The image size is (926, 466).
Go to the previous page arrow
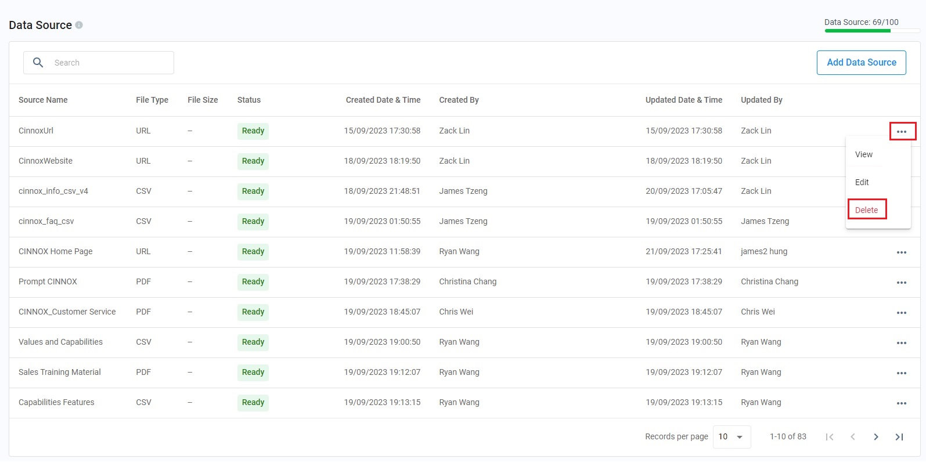(853, 437)
